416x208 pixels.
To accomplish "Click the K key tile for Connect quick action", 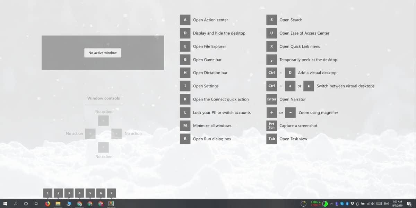I will click(185, 99).
